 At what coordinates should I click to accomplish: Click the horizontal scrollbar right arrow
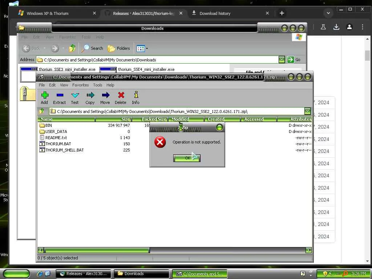tap(308, 250)
